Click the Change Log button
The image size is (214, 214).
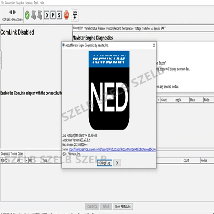(105, 163)
